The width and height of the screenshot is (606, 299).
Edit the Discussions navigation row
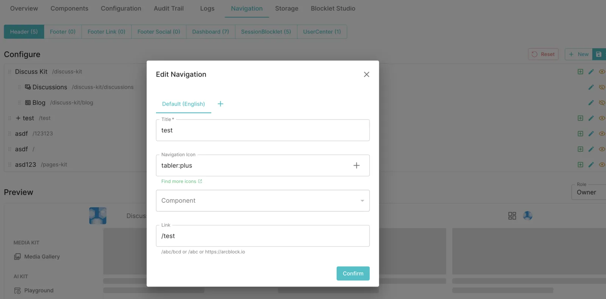(x=591, y=87)
